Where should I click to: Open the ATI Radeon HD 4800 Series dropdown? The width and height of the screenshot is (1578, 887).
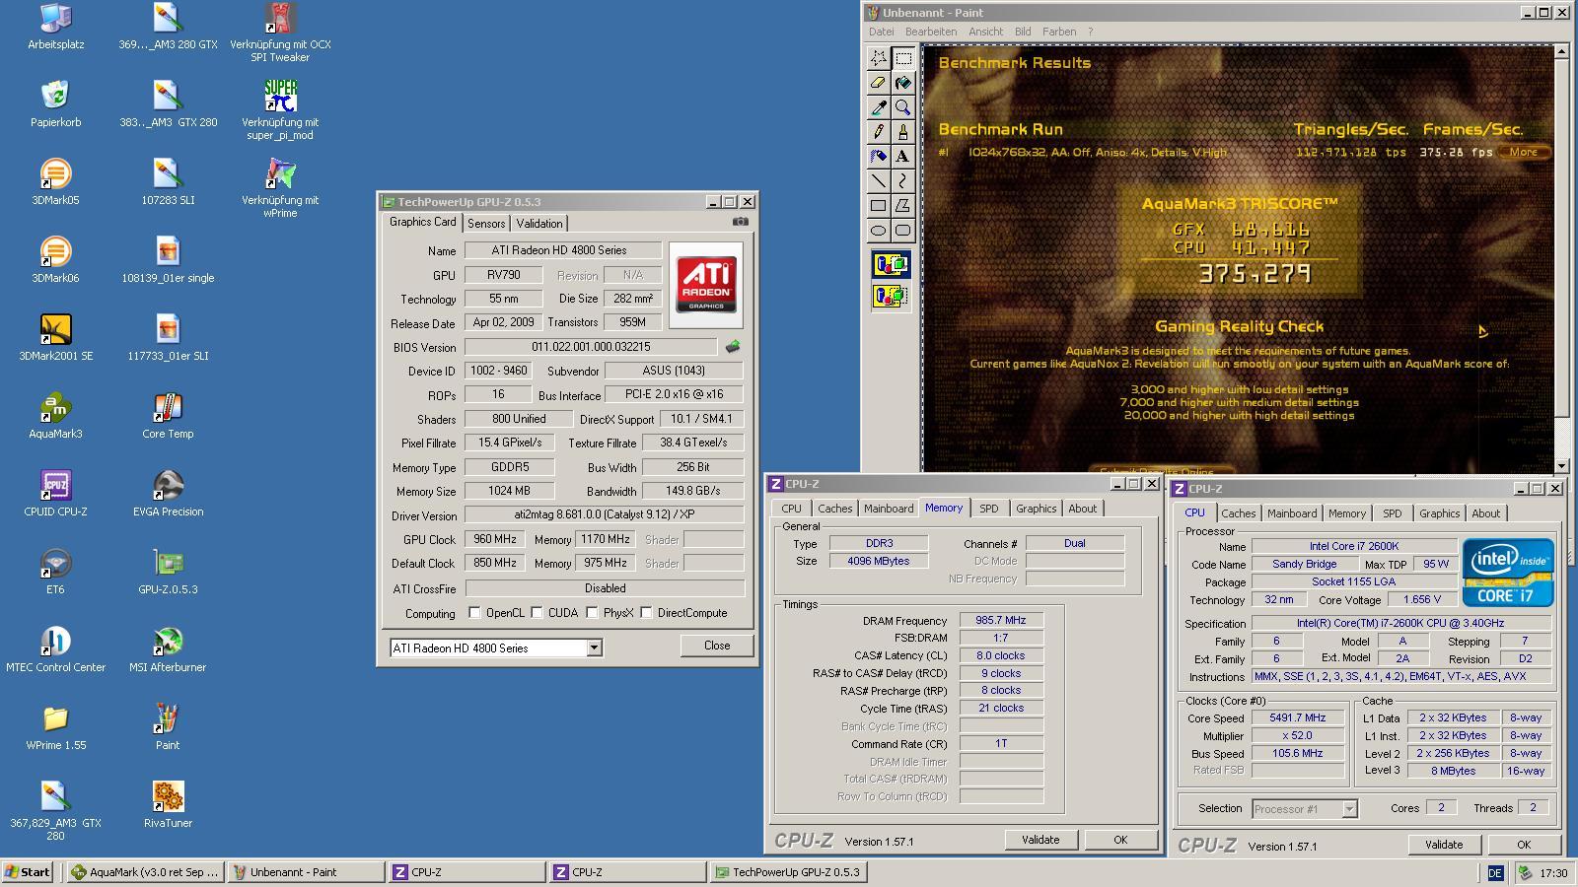click(x=594, y=648)
